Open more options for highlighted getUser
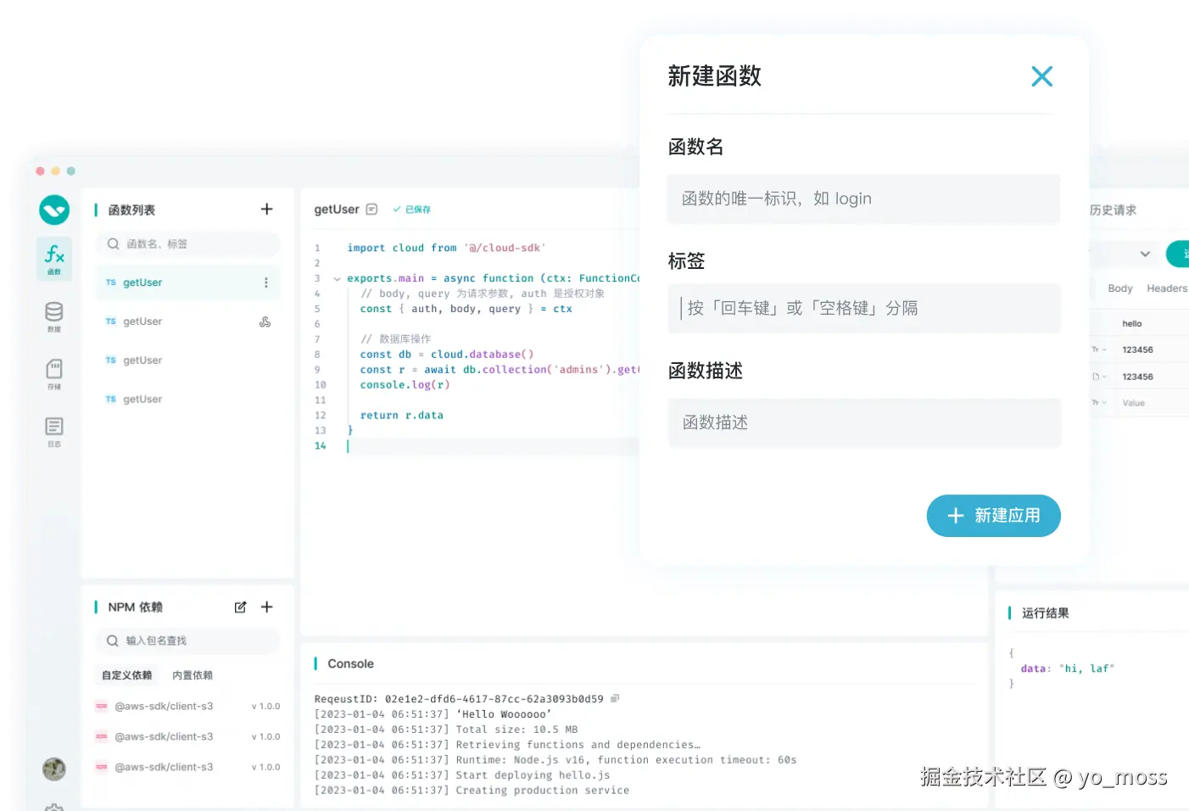The width and height of the screenshot is (1189, 811). (265, 282)
